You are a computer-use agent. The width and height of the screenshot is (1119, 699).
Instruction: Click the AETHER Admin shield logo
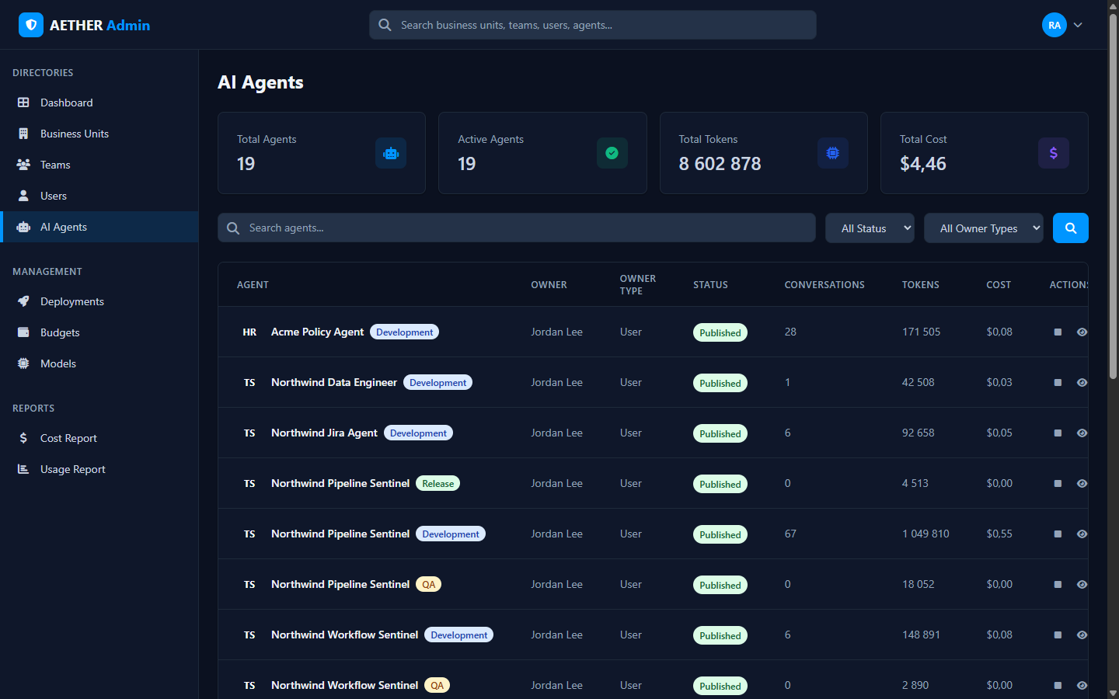(31, 25)
